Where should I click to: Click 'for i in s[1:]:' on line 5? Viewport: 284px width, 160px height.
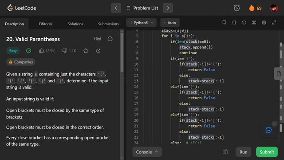click(178, 36)
